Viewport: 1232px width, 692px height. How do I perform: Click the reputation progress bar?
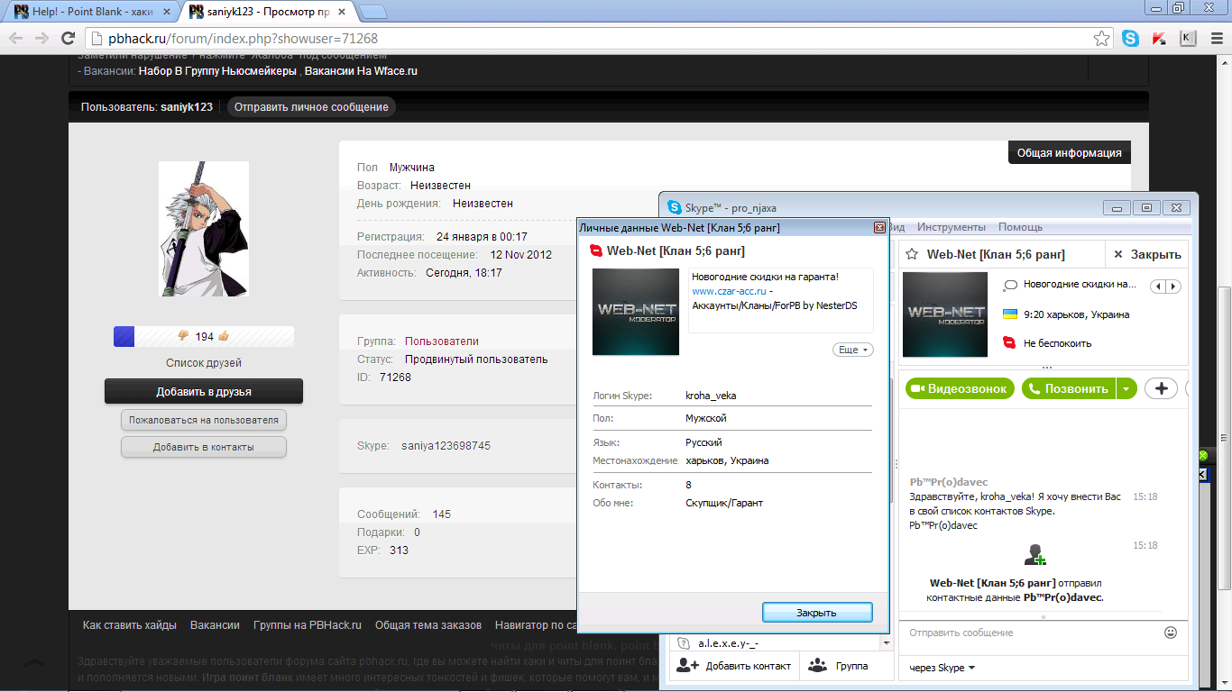204,336
